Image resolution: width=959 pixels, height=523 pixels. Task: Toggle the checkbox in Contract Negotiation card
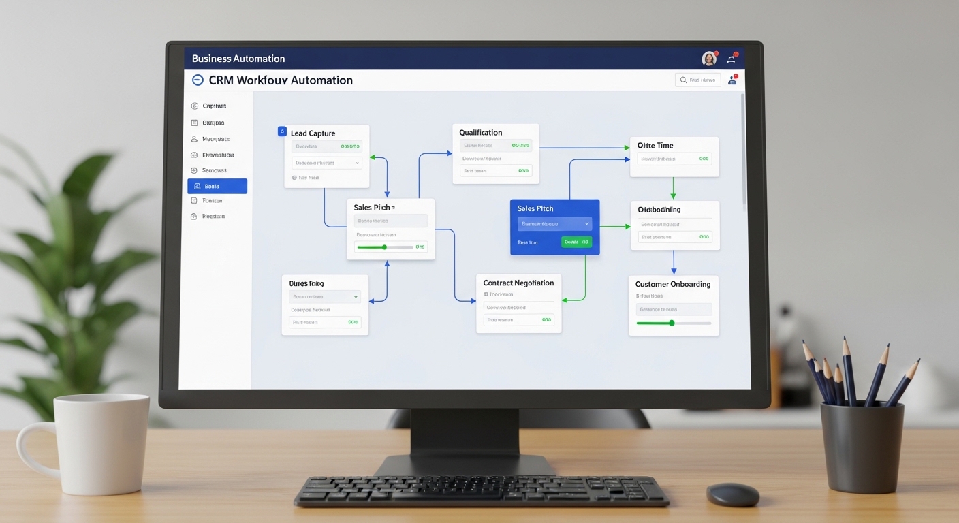(486, 294)
